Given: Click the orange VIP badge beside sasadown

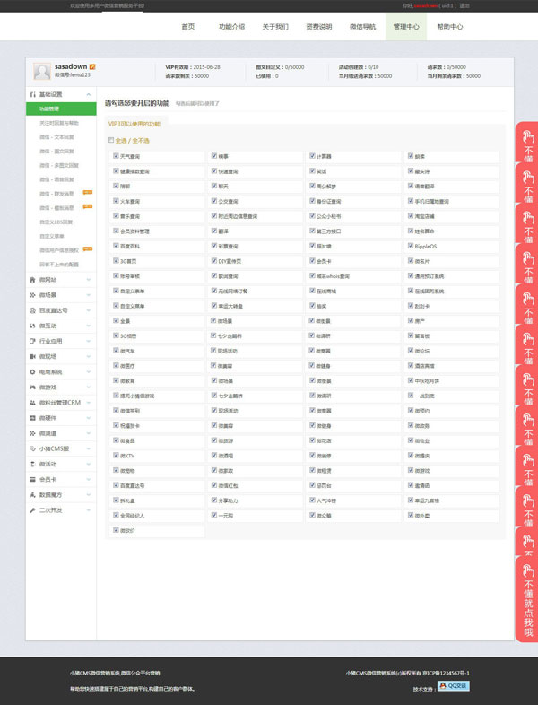Looking at the screenshot, I should coord(92,66).
